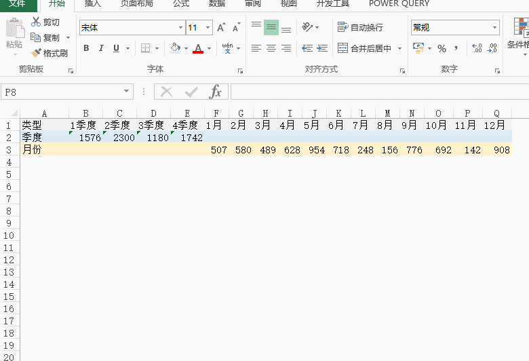Image resolution: width=529 pixels, height=361 pixels.
Task: Expand underline style dropdown arrow
Action: click(x=128, y=49)
